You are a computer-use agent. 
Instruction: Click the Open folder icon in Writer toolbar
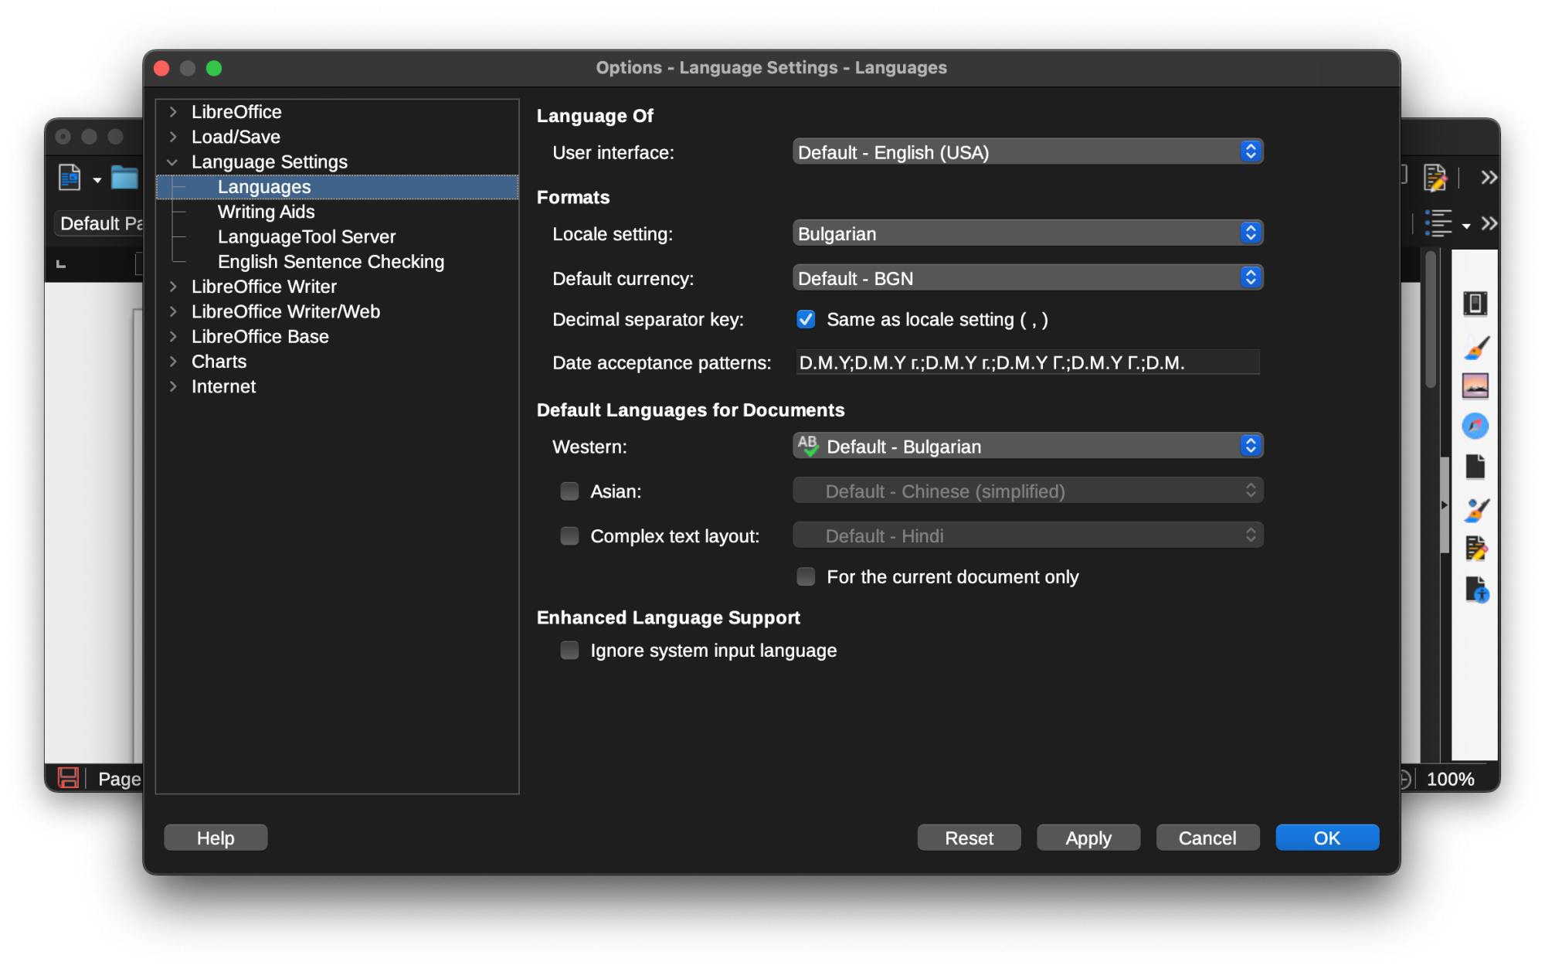[x=124, y=178]
